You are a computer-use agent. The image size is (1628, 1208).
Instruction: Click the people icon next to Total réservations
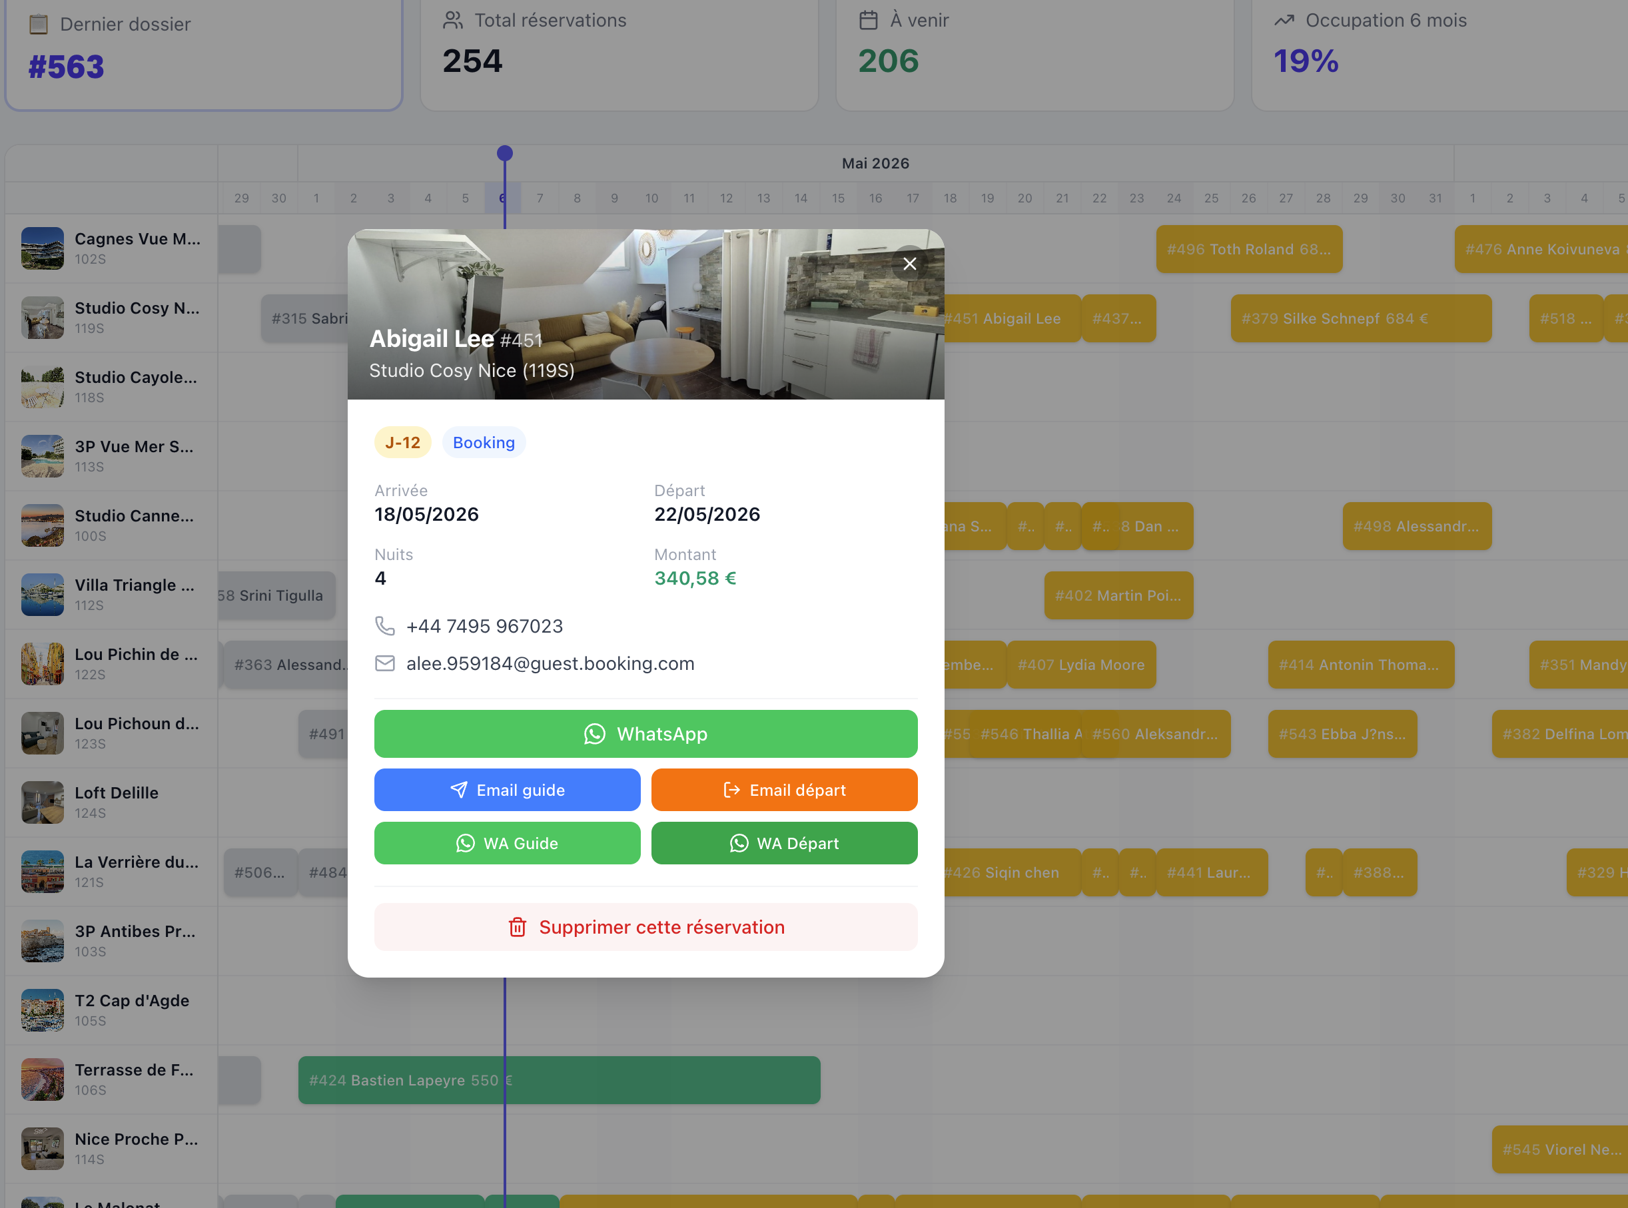[453, 21]
